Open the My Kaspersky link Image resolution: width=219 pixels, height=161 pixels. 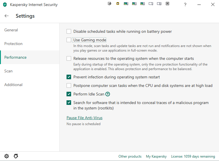pos(156,156)
